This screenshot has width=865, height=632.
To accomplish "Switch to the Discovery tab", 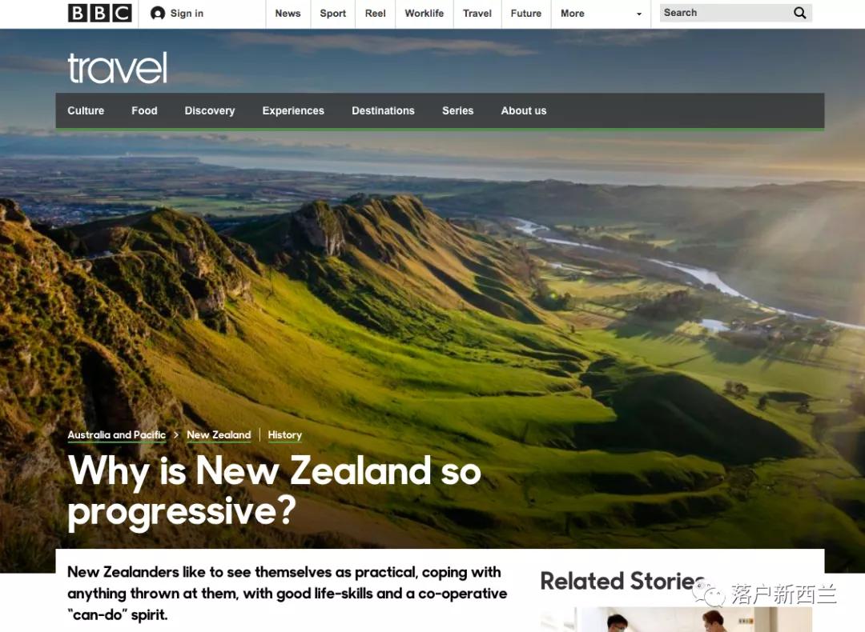I will coord(210,110).
